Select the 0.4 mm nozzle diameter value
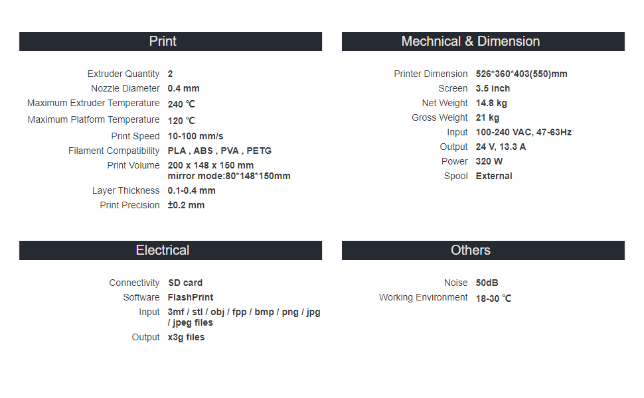644x398 pixels. point(183,88)
